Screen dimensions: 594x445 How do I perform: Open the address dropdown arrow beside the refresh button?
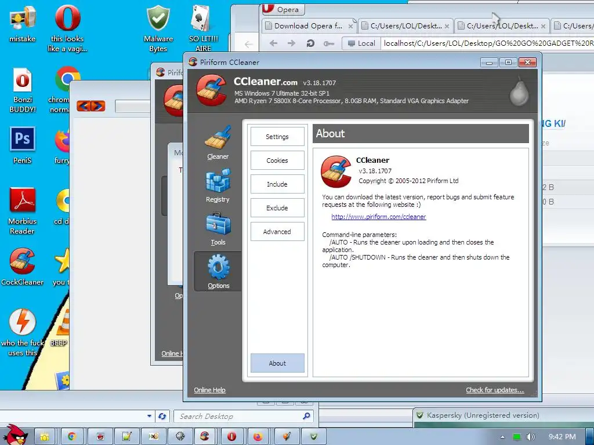point(149,416)
